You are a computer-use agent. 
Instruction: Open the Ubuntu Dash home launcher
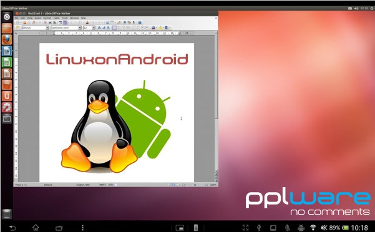(7, 17)
